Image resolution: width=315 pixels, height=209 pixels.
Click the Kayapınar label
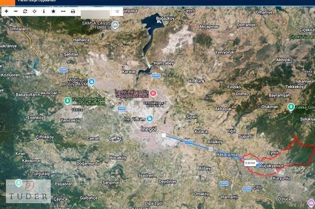click(x=31, y=161)
